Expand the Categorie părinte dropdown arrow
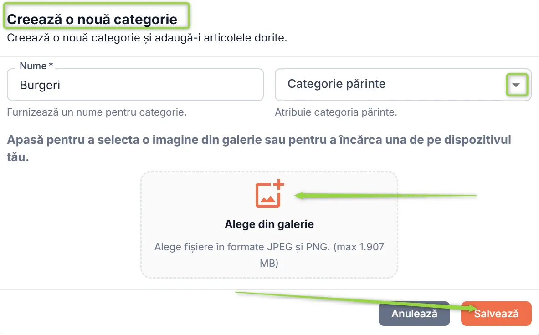This screenshot has width=539, height=335. click(516, 85)
